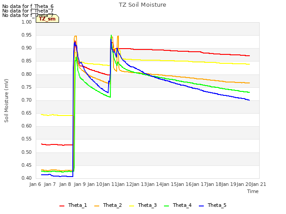
Task: Click the TZ Soil Moisture chart title
Action: (x=143, y=5)
